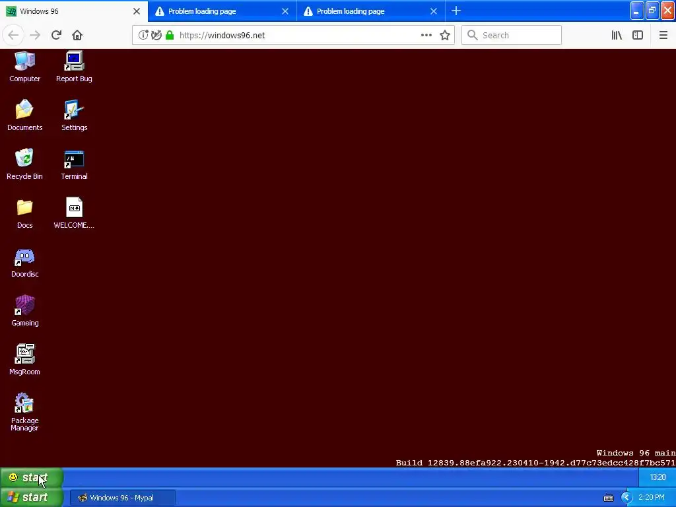Click the green secure connection padlock
This screenshot has width=676, height=507.
[170, 35]
